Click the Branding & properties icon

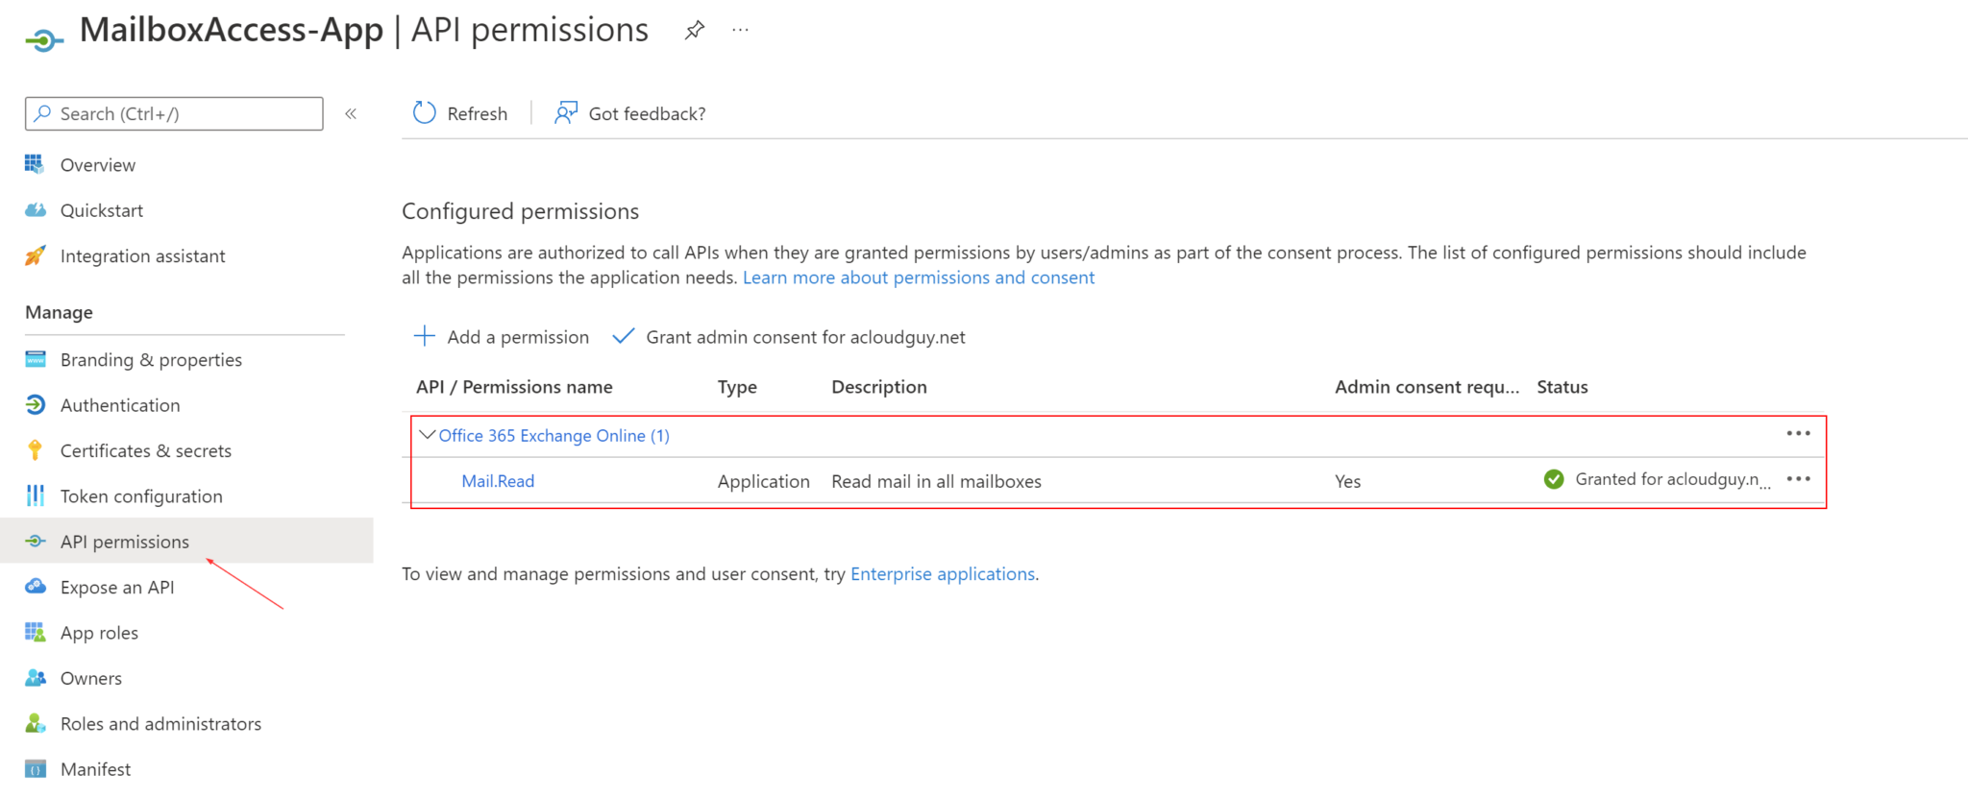[36, 359]
